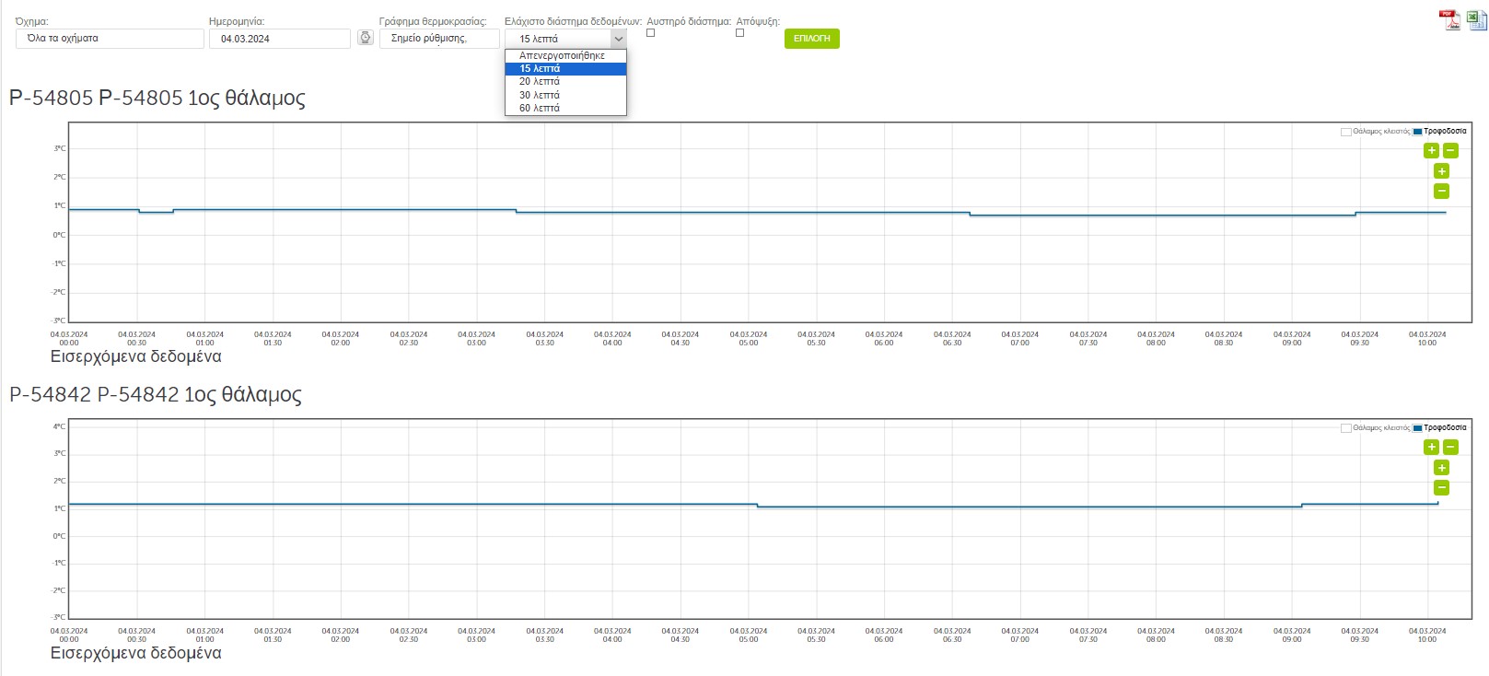The image size is (1489, 676).
Task: Export the report as PDF
Action: (1450, 20)
